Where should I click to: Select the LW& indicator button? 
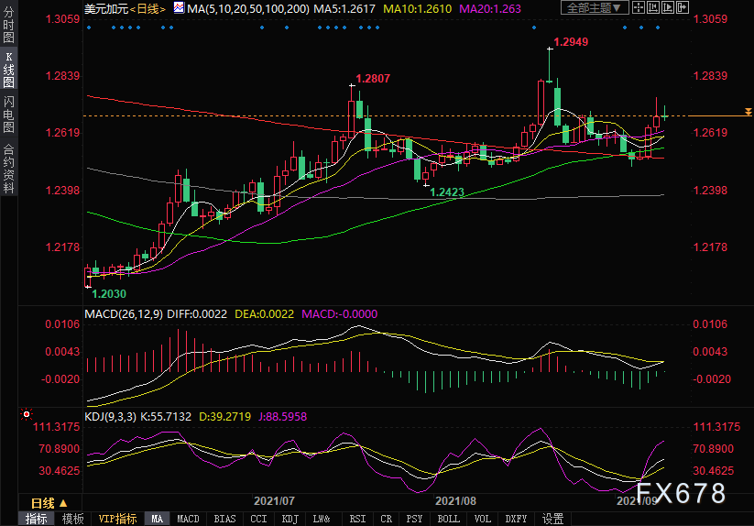[x=322, y=519]
